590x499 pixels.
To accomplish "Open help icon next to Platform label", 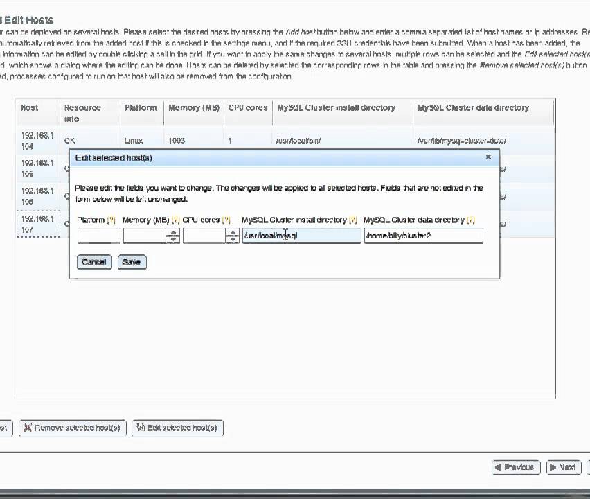I will pyautogui.click(x=111, y=220).
